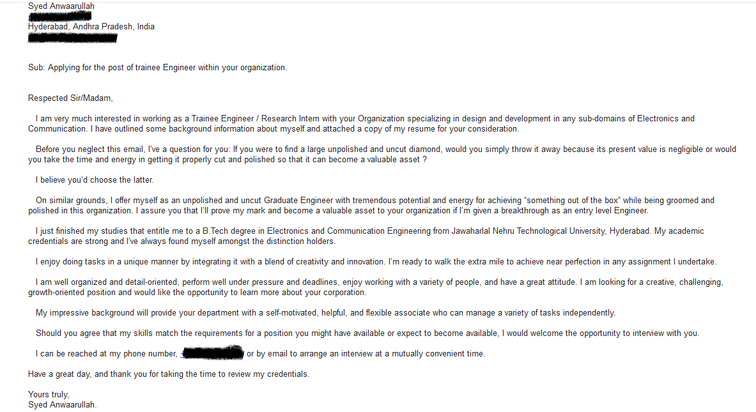Viewport: 756px width, 412px height.
Task: Click the signature Syed Anwaarullah at the bottom
Action: [x=62, y=405]
